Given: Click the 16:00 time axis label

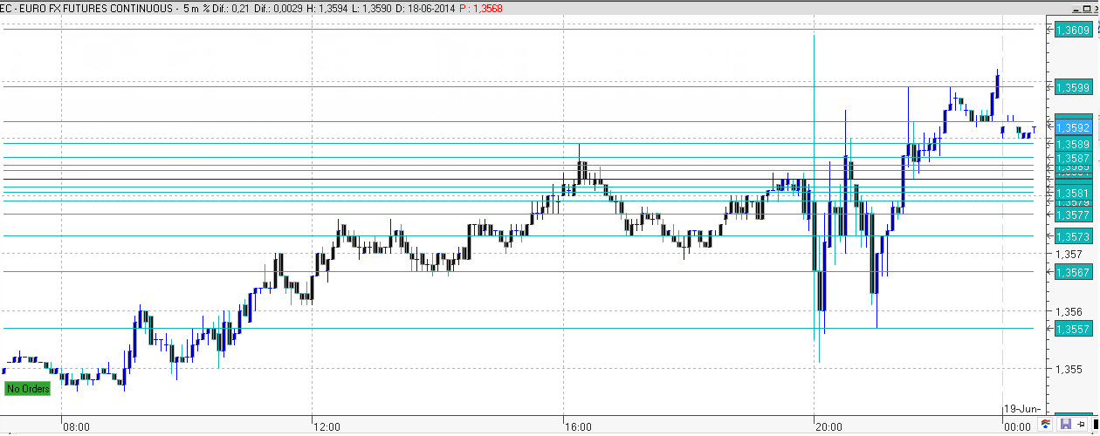Looking at the screenshot, I should click(x=578, y=426).
